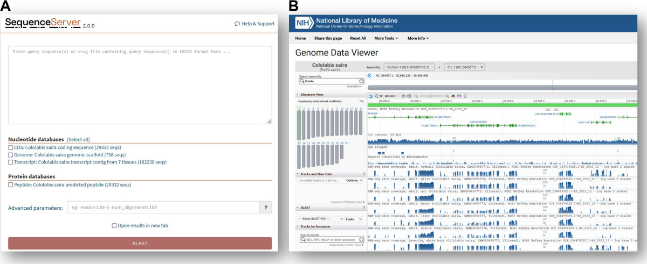647x264 pixels.
Task: Open the advanced parameters help question mark
Action: coord(265,208)
